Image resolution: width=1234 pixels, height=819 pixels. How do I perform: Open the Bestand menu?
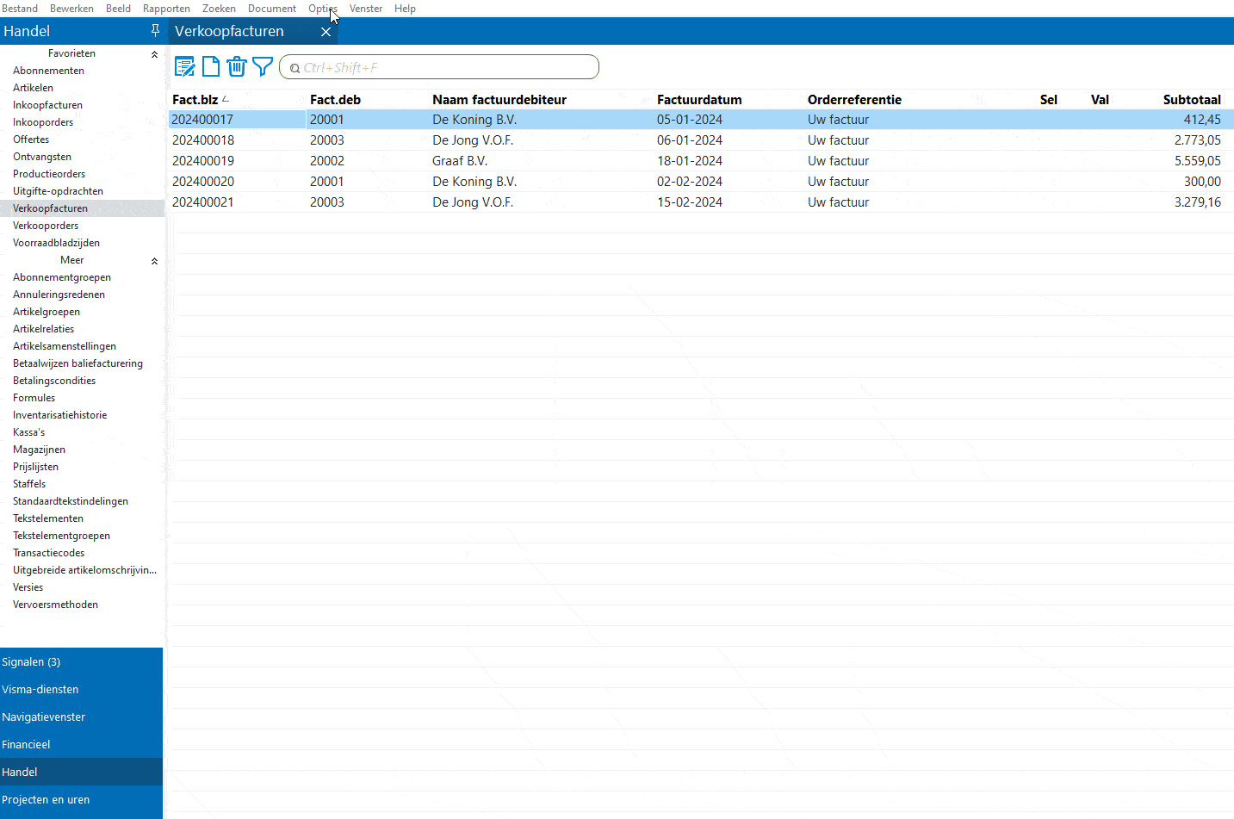tap(20, 9)
